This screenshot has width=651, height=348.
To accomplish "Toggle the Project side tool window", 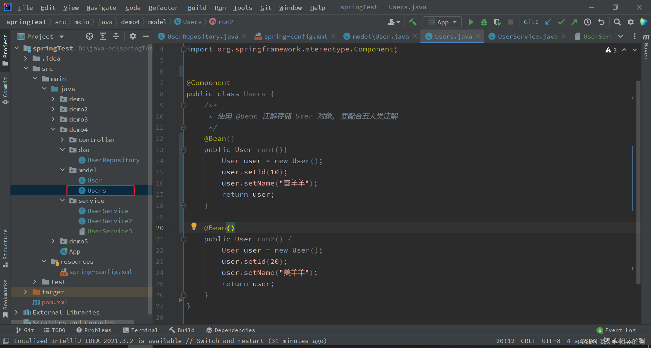I will (x=5, y=50).
